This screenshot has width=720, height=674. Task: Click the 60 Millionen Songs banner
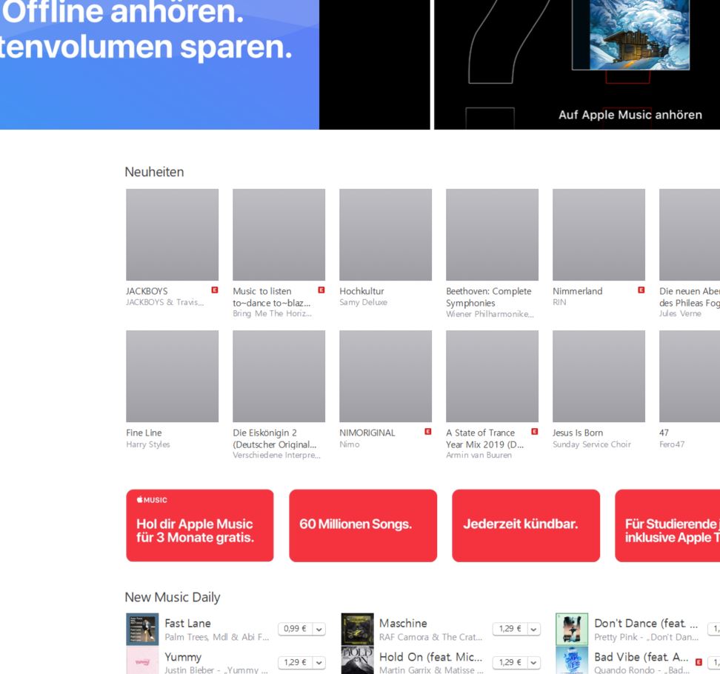363,525
